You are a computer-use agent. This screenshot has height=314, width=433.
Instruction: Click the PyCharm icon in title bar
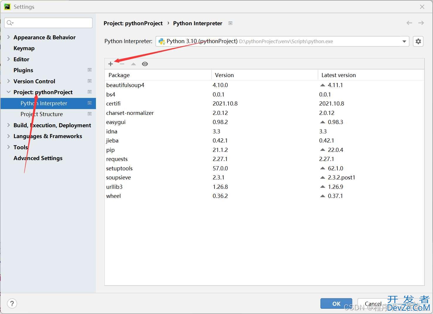7,6
